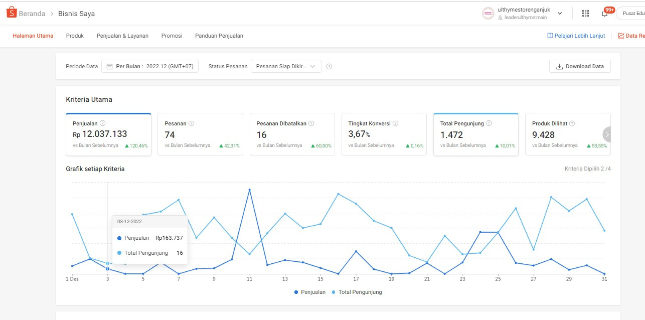The width and height of the screenshot is (645, 320).
Task: Click info icon beside Penjualan title
Action: (103, 123)
